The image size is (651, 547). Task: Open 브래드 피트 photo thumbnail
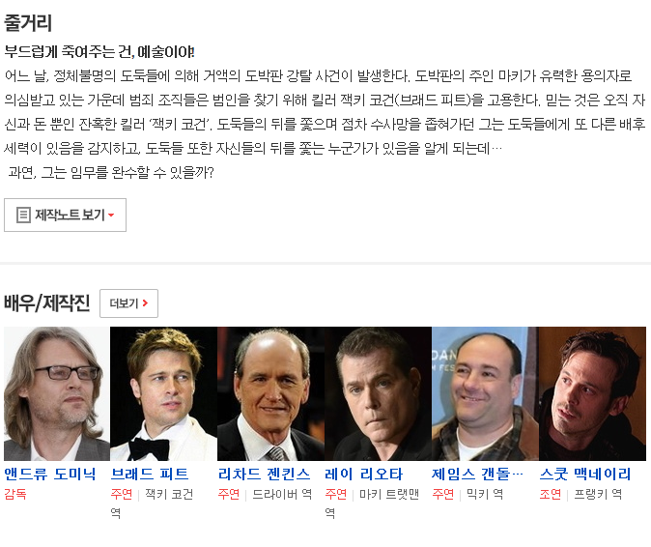pyautogui.click(x=163, y=393)
